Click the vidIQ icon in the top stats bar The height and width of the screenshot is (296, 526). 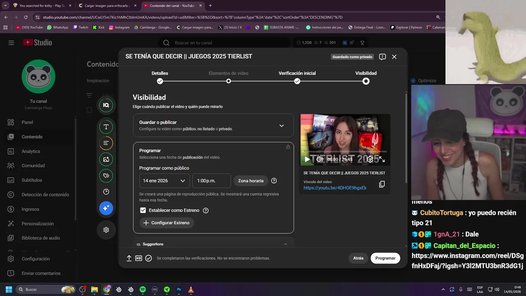344,43
